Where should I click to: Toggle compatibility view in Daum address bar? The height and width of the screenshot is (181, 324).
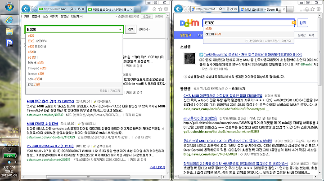click(228, 9)
